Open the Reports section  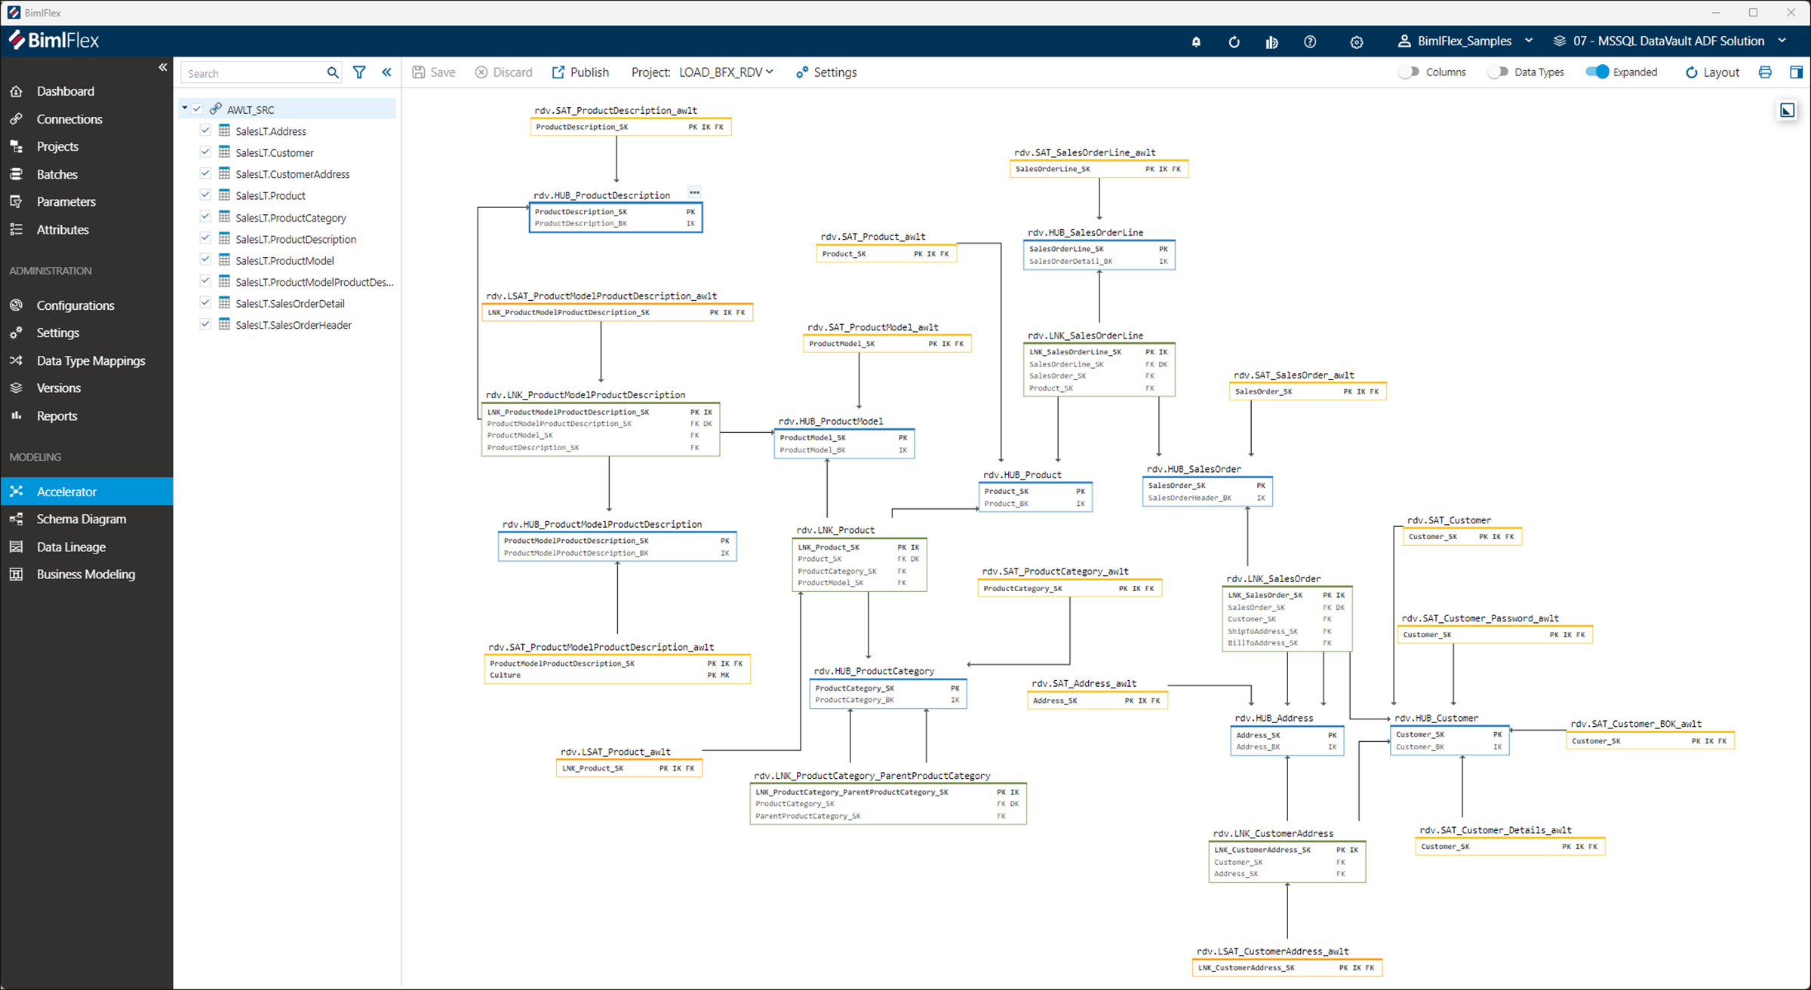[57, 415]
